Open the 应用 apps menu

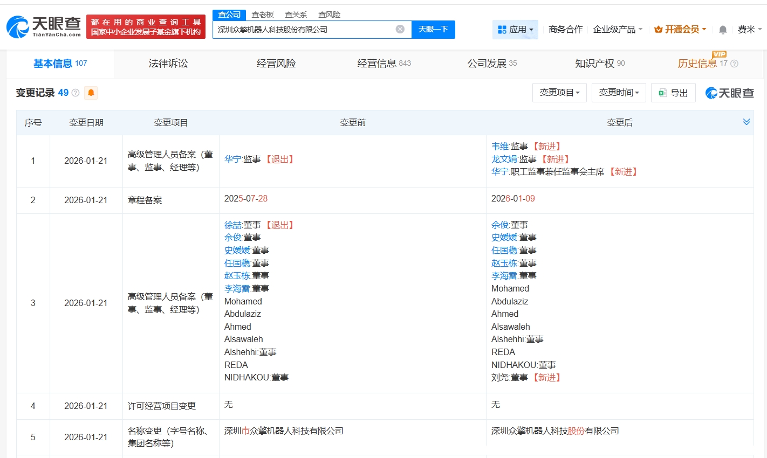[515, 30]
